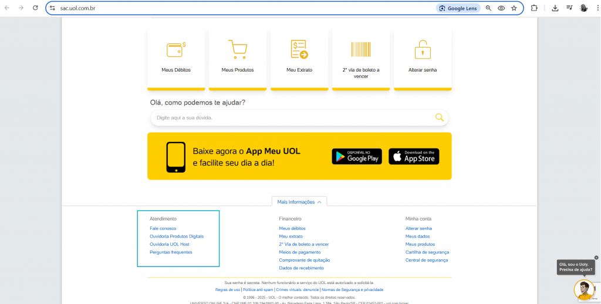Open footer 2ª Via de boleto a vencer link
601x304 pixels.
coord(304,244)
